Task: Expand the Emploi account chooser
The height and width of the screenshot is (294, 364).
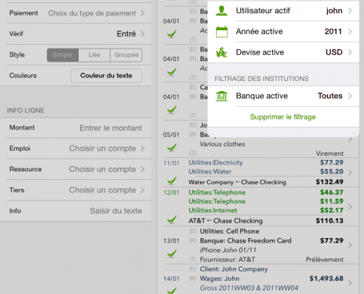Action: (x=76, y=148)
